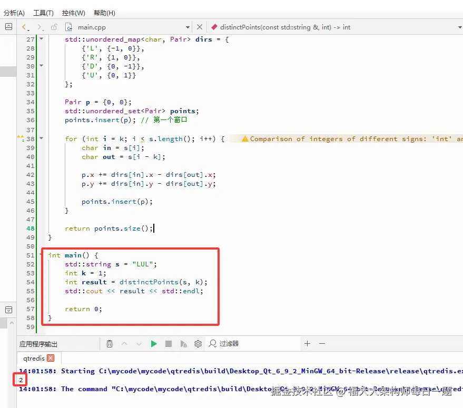The image size is (463, 408).
Task: Close the qtredis output tab
Action: click(x=51, y=358)
